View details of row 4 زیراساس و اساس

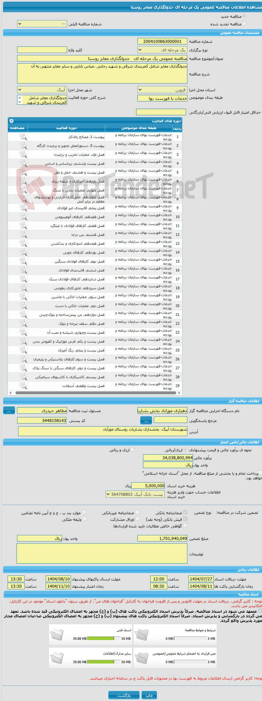[x=23, y=163]
